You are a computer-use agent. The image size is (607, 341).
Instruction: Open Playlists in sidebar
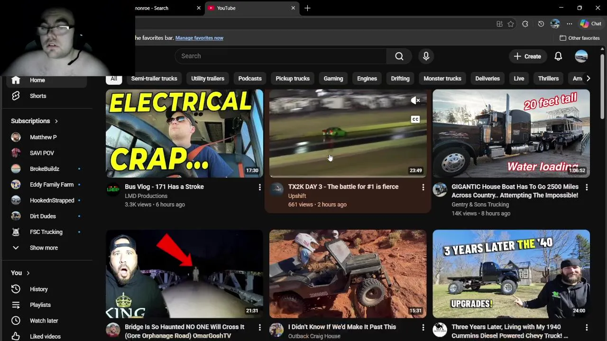[x=46, y=305]
